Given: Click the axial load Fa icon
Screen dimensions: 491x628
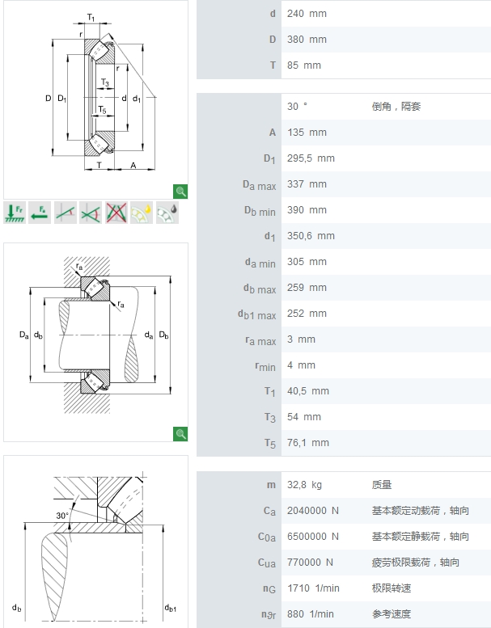Looking at the screenshot, I should pyautogui.click(x=40, y=213).
